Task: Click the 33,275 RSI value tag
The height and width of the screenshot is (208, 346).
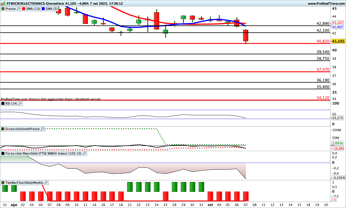Action: 337,118
